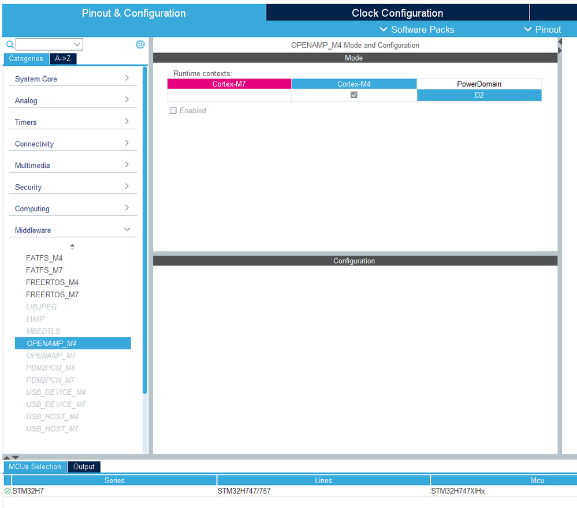Click the STM32H747/757 lines cell

[x=323, y=491]
